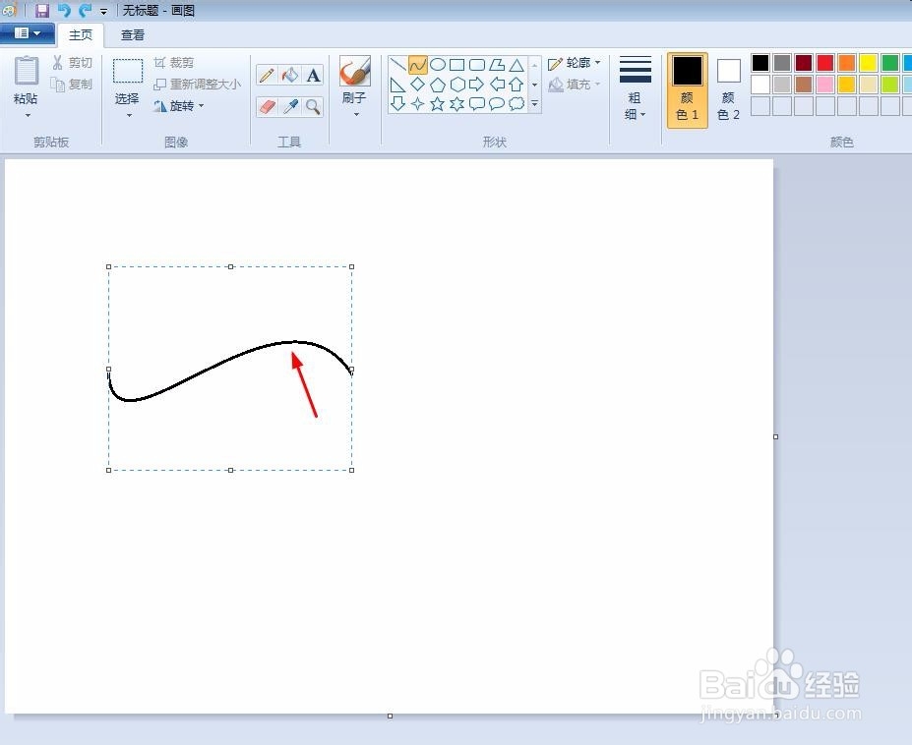The height and width of the screenshot is (745, 912).
Task: Activate the 颜色 1 foreground color box
Action: tap(687, 89)
